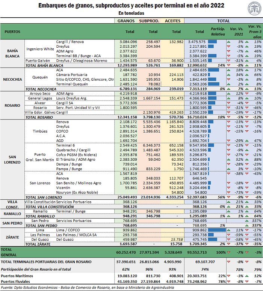Screen dimensions: 263x291
Task: Select the GRANOS column group header
Action: [126, 21]
